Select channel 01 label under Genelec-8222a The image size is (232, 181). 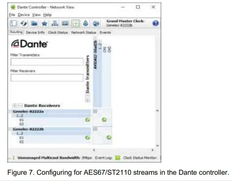click(x=22, y=120)
